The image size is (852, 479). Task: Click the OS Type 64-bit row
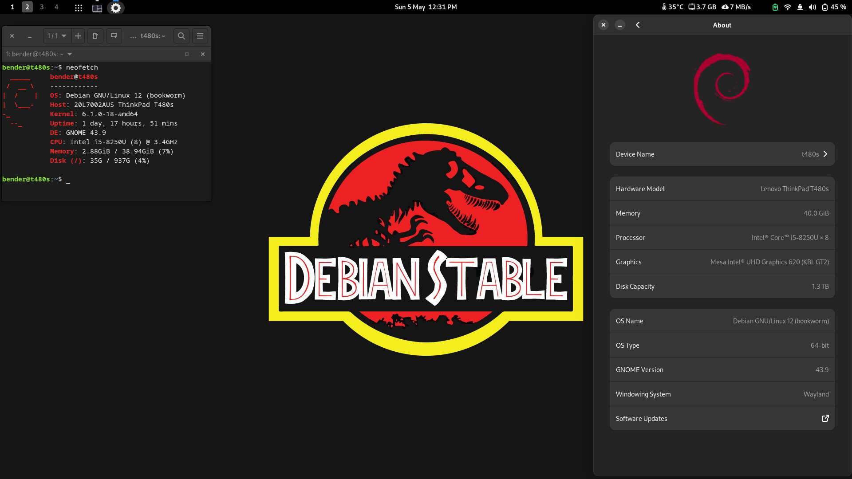coord(722,346)
